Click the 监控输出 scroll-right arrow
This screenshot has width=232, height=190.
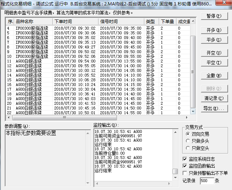tap(169, 183)
